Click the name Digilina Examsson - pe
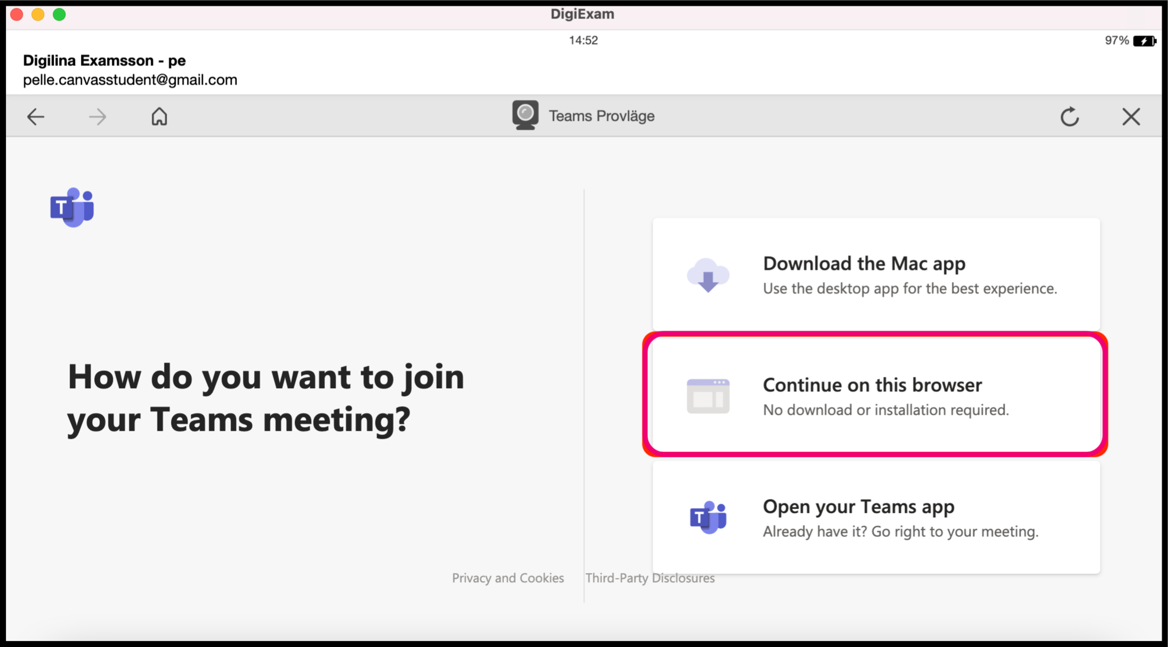Screen dimensions: 1168x647 point(104,60)
